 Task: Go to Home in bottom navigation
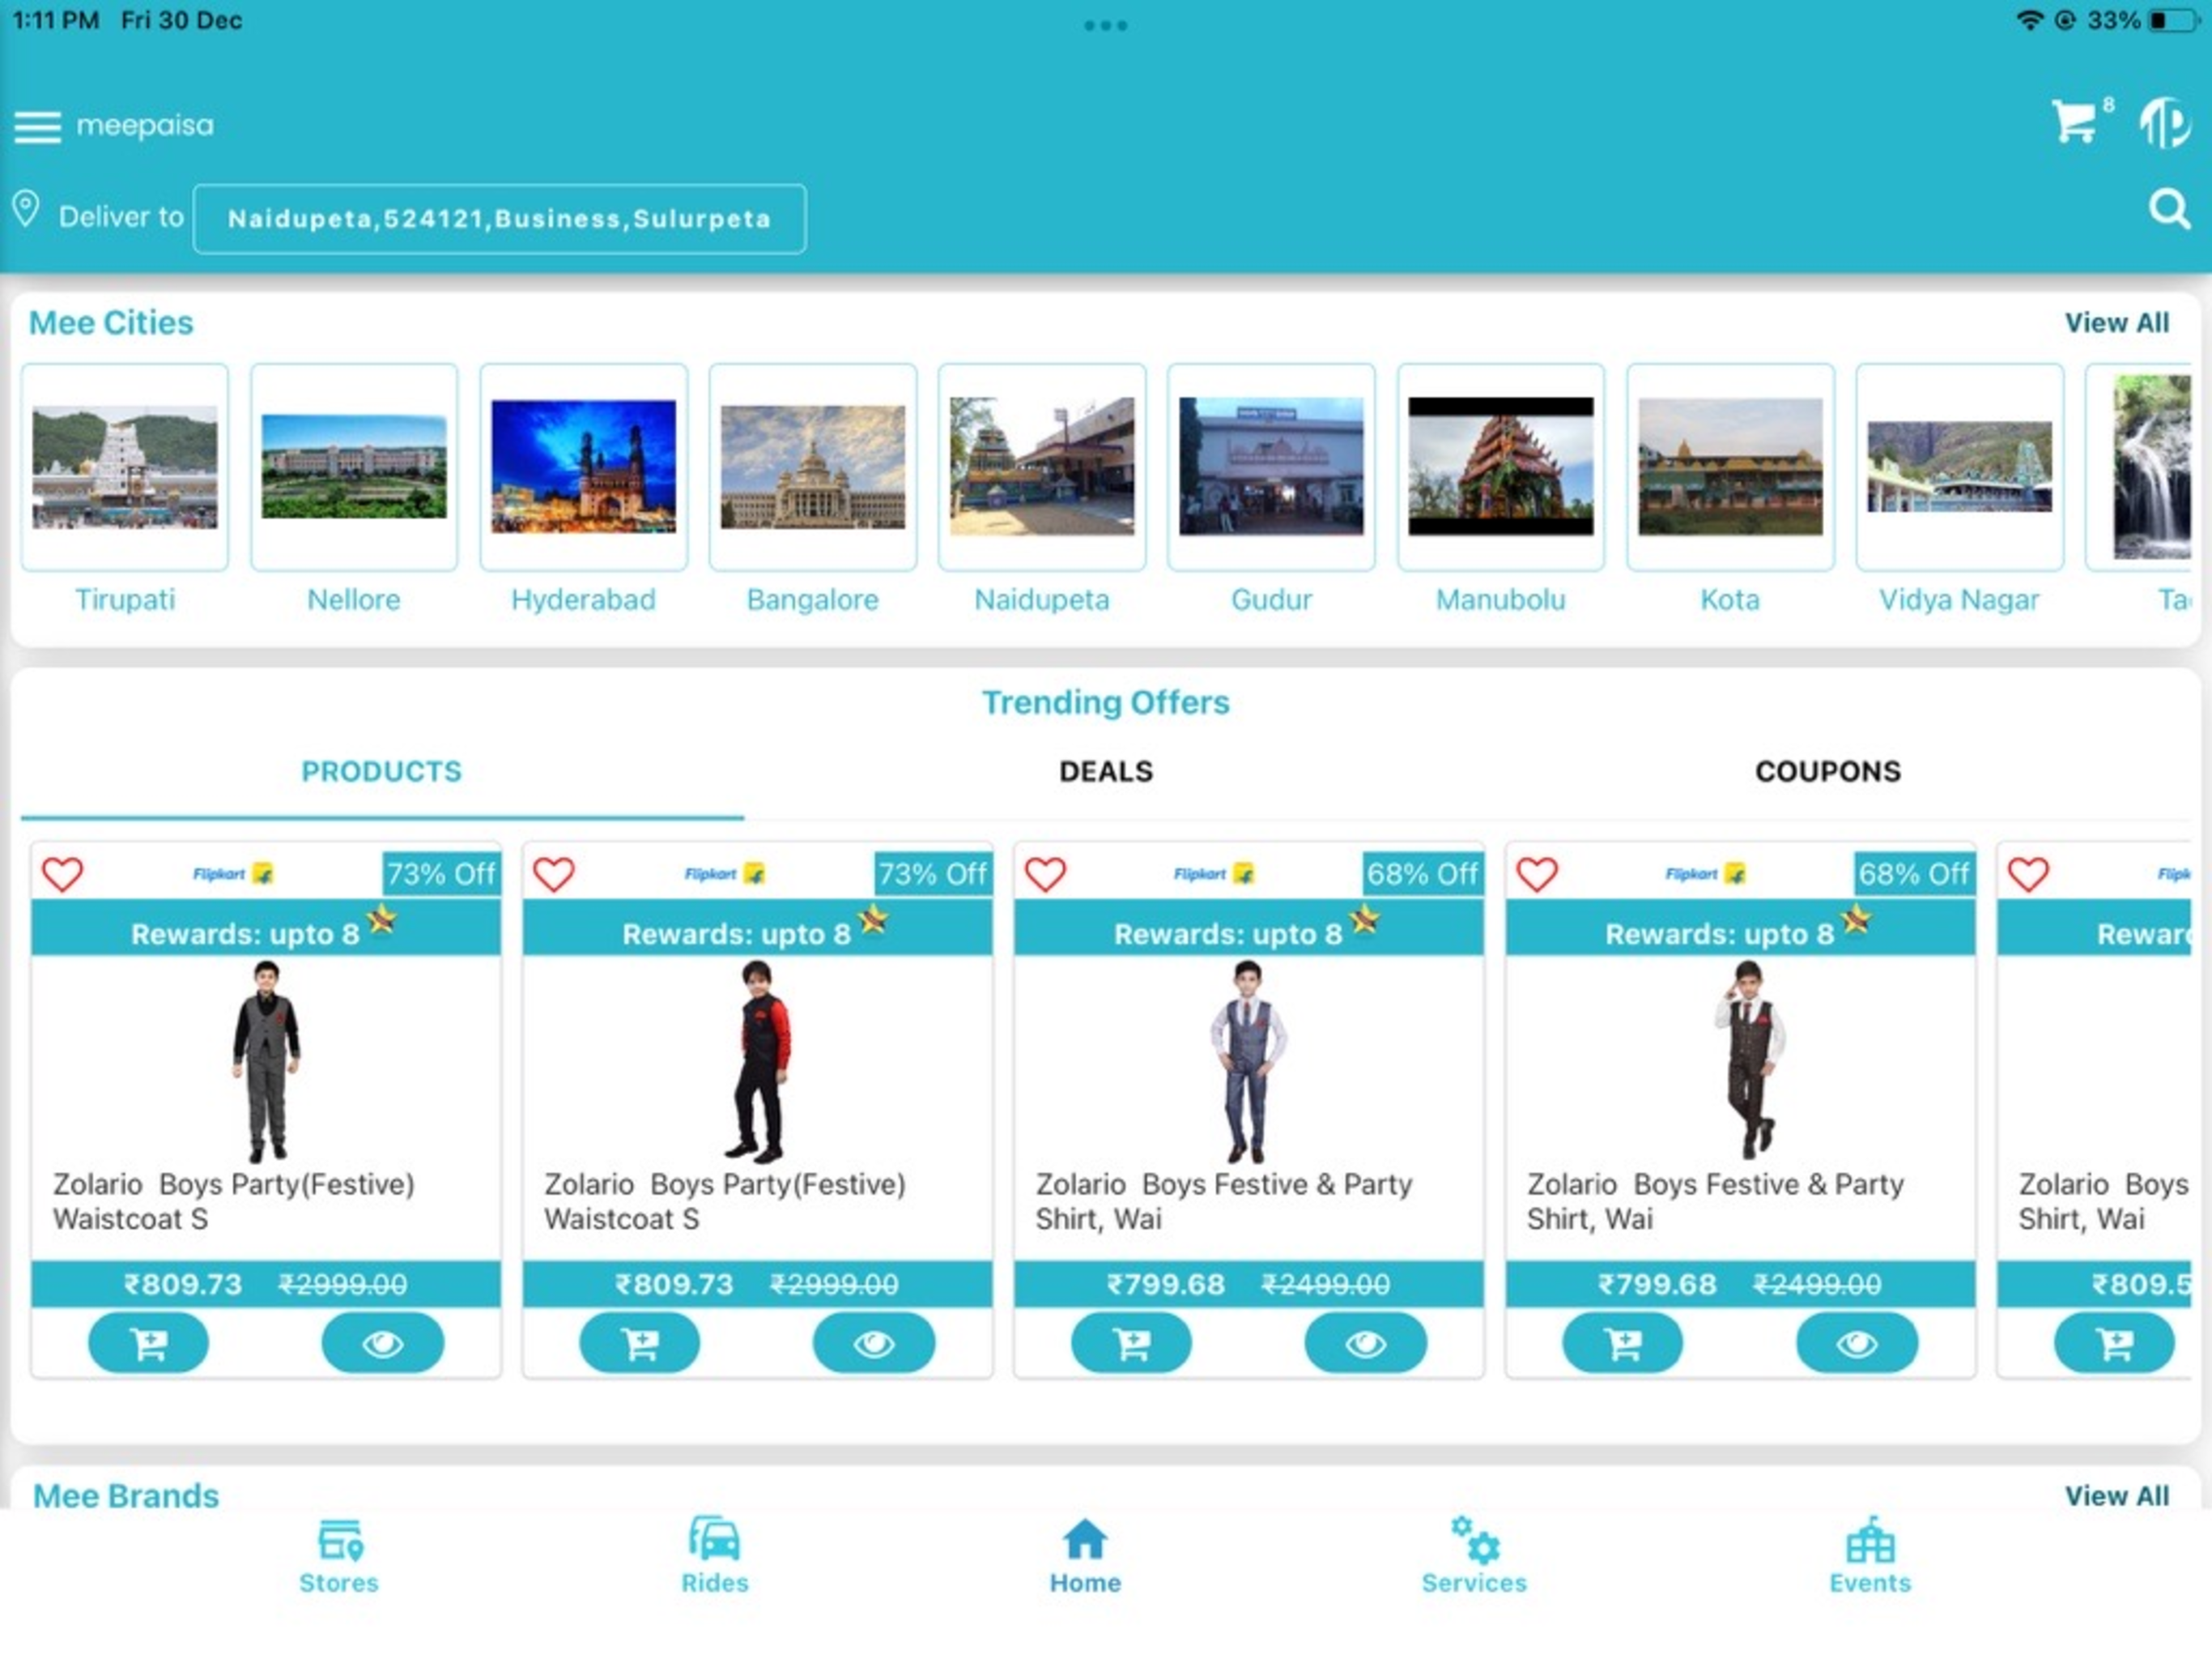1085,1556
